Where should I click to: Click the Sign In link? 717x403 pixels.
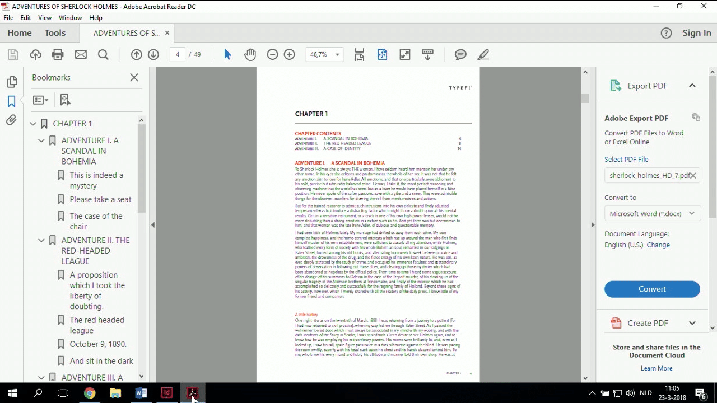click(x=697, y=33)
